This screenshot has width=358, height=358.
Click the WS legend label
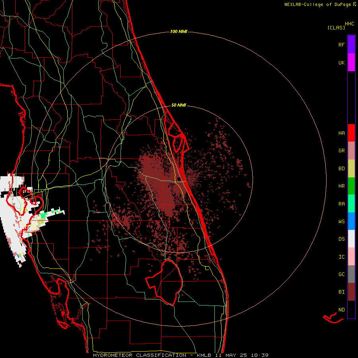341,222
